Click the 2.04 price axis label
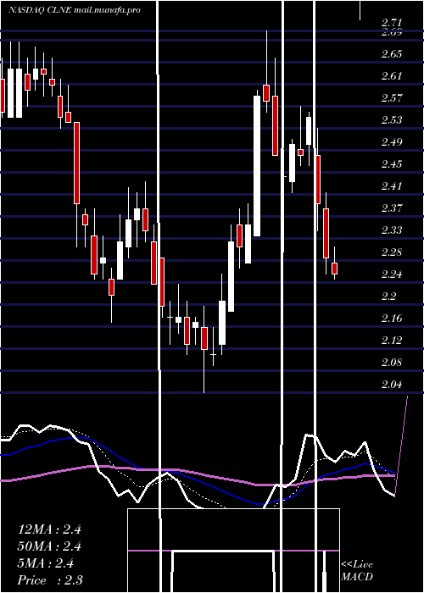 [x=392, y=385]
